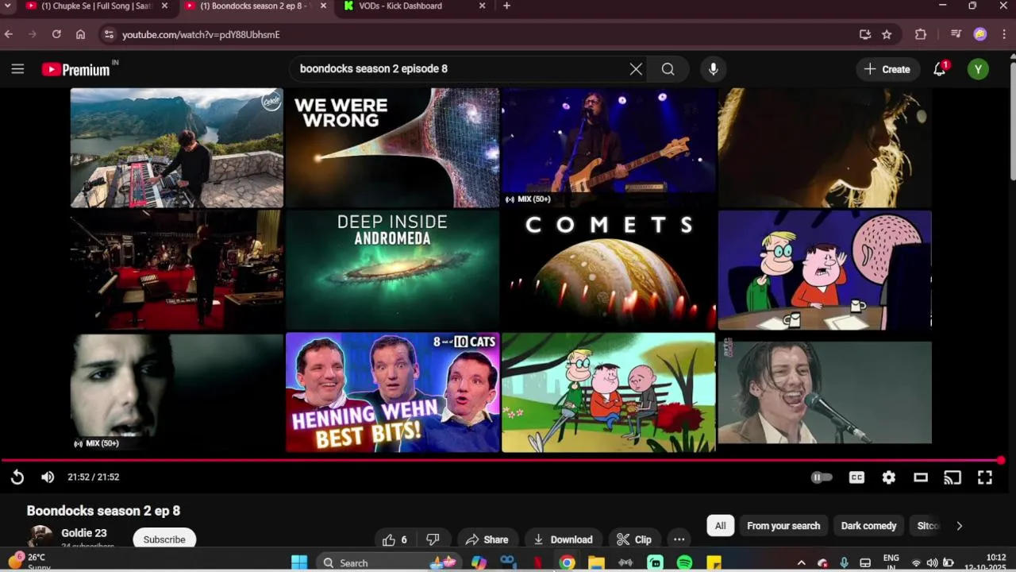The image size is (1016, 572).
Task: Share the Boondocks video
Action: [x=487, y=539]
